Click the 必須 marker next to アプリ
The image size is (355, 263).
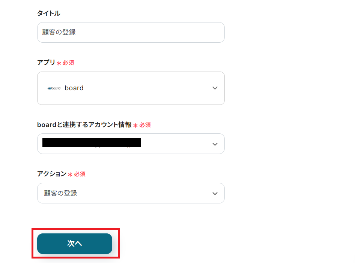click(x=68, y=63)
